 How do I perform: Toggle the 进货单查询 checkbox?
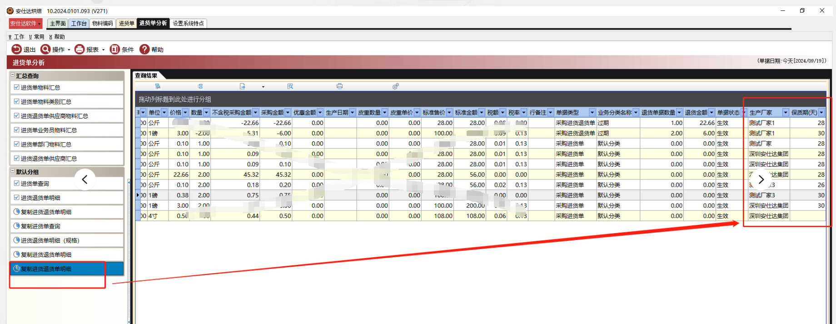[17, 183]
